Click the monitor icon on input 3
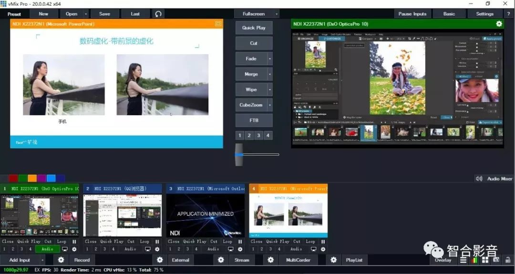 pos(231,249)
